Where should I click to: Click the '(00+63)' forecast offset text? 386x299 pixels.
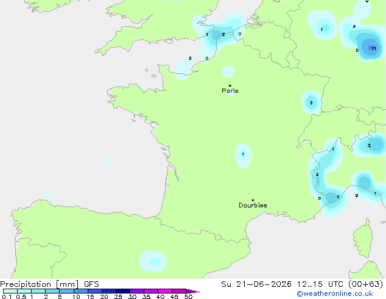pyautogui.click(x=366, y=284)
